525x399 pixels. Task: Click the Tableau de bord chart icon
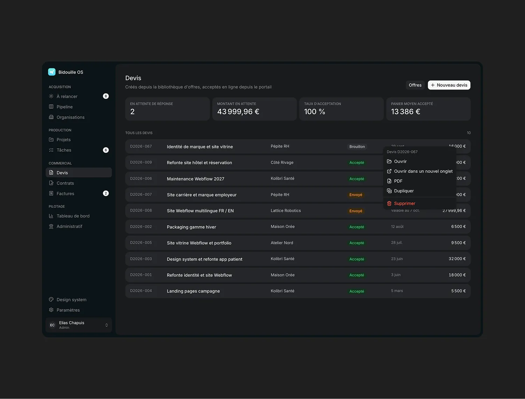[x=51, y=216]
